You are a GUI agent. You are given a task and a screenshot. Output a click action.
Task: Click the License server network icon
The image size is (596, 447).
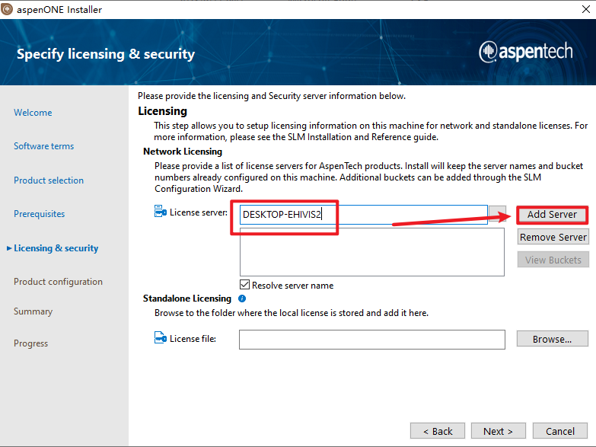click(x=160, y=212)
